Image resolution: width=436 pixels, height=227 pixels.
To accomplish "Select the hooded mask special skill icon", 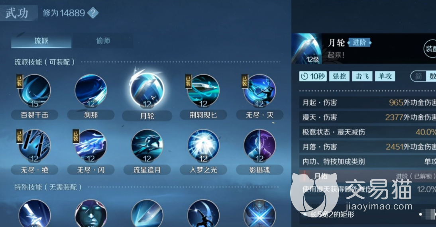I will 91,213.
